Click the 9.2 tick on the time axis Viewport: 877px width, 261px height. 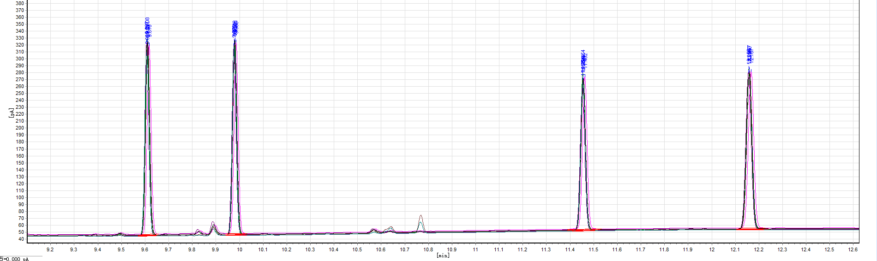[x=50, y=249]
